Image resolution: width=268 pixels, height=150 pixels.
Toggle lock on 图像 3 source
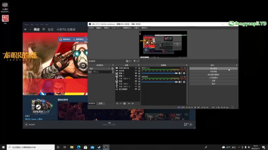[139, 73]
